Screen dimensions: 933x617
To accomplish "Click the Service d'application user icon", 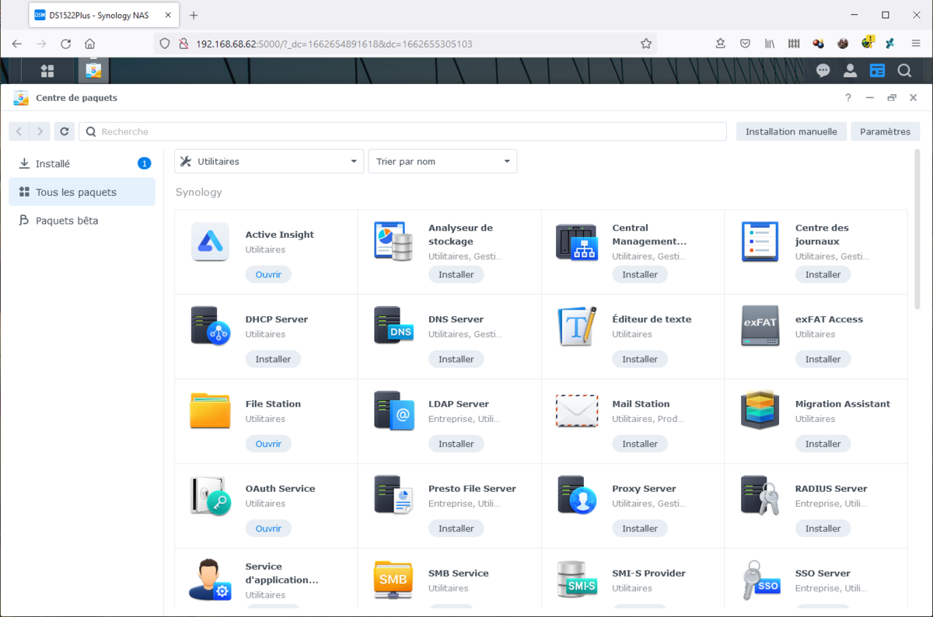I will pos(210,580).
